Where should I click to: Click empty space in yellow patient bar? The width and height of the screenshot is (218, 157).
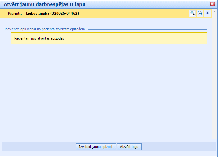134,14
